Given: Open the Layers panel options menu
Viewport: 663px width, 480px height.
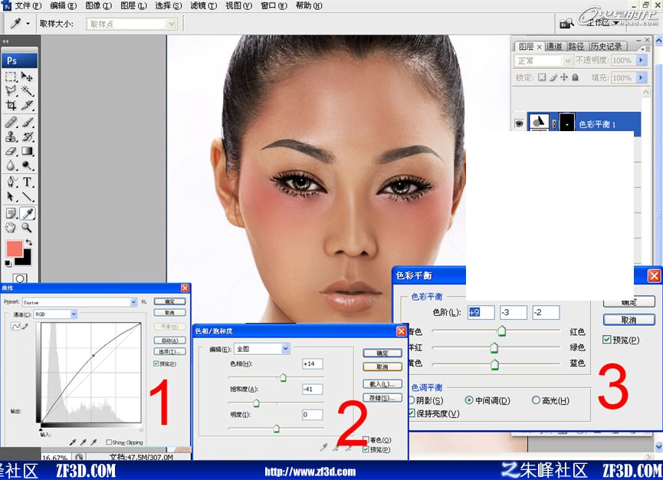Looking at the screenshot, I should tap(645, 48).
